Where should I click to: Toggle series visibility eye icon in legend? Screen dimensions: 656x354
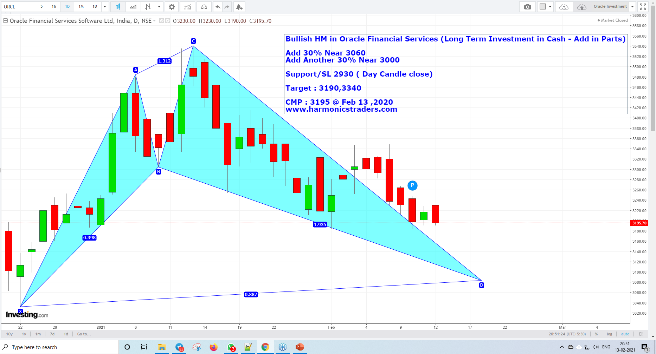(162, 21)
